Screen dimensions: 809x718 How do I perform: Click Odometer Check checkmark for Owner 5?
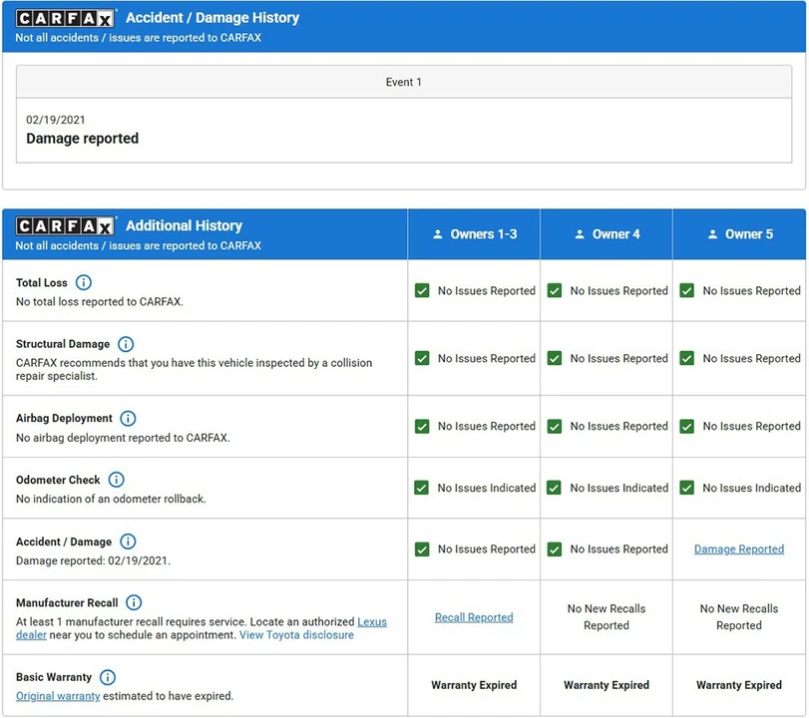[x=686, y=488]
